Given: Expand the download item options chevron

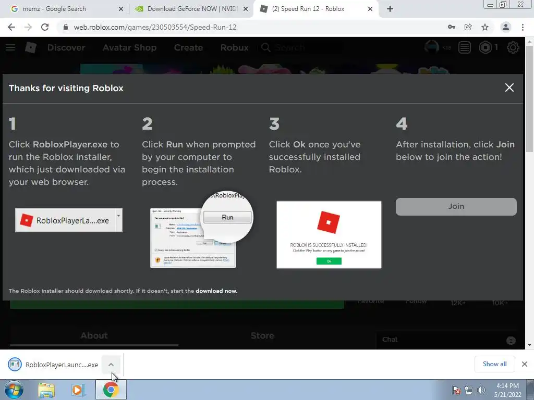Looking at the screenshot, I should coord(111,365).
